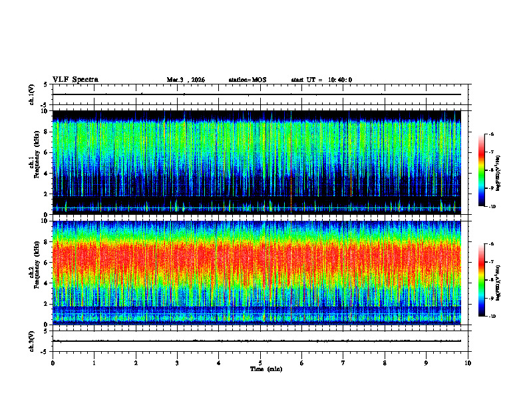
Task: Click the time axis tick label "1"
Action: (94, 363)
